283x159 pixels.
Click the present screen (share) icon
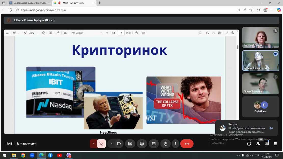pos(130,144)
